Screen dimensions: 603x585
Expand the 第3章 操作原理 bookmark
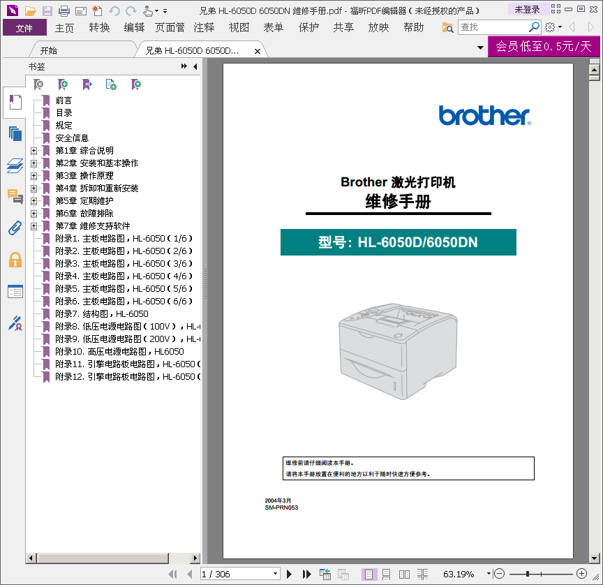tap(33, 176)
